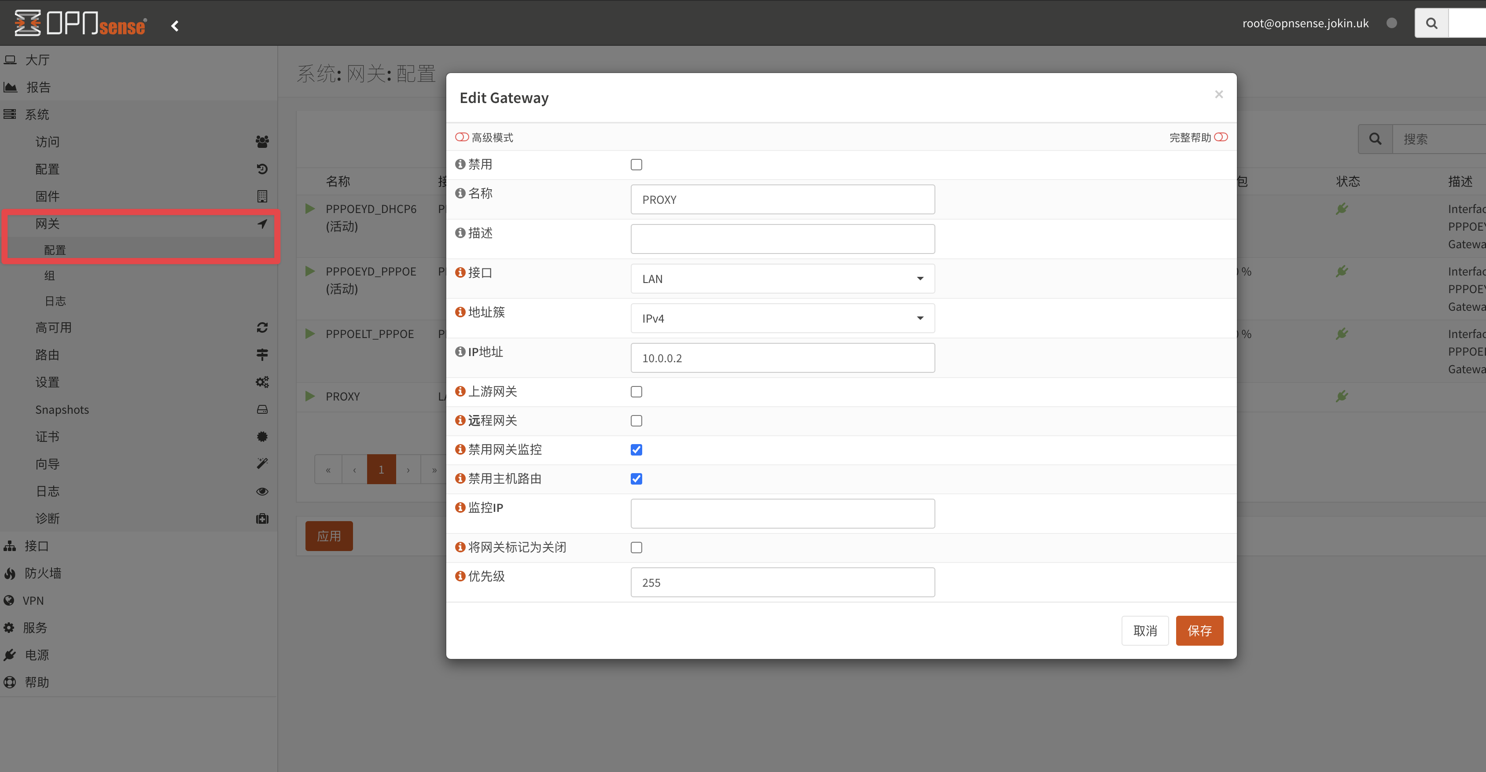Toggle 高级模式 advanced mode switch

tap(462, 137)
